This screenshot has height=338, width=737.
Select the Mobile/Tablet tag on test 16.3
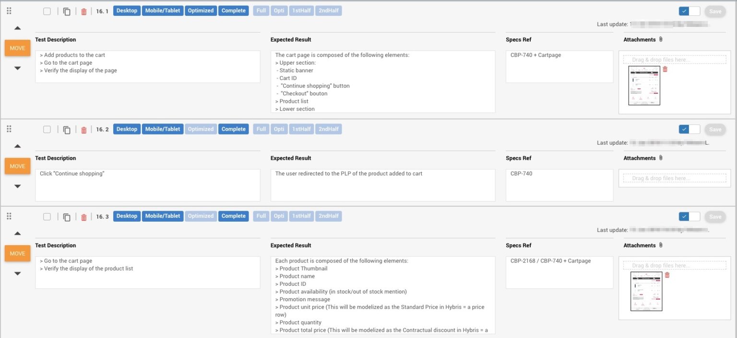[x=162, y=216]
